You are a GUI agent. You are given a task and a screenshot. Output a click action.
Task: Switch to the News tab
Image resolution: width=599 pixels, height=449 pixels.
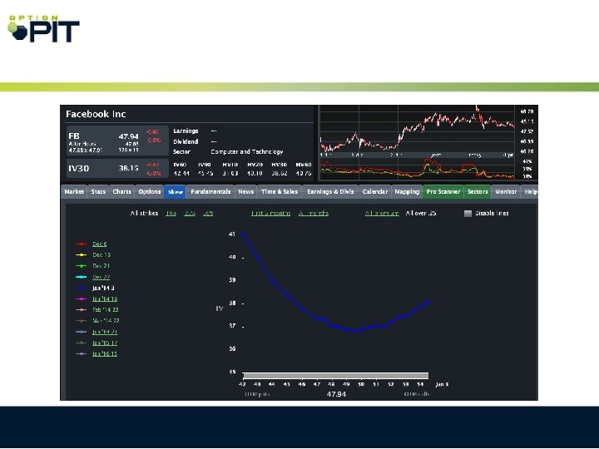(245, 192)
